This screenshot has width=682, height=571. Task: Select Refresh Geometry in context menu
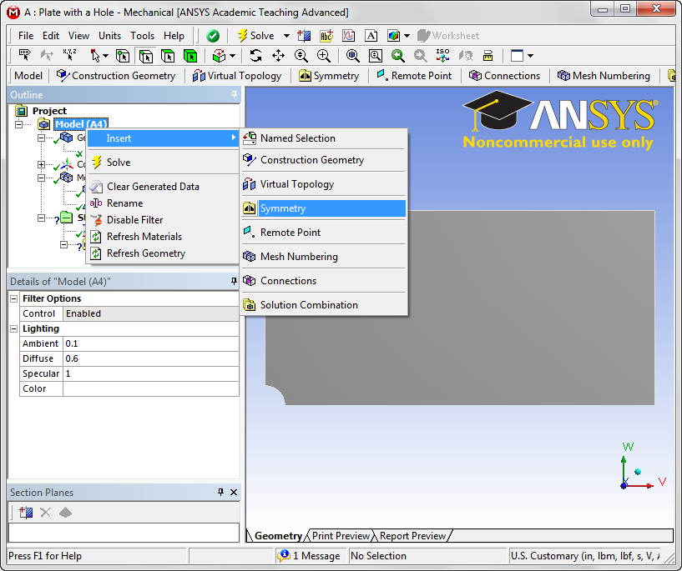point(163,253)
